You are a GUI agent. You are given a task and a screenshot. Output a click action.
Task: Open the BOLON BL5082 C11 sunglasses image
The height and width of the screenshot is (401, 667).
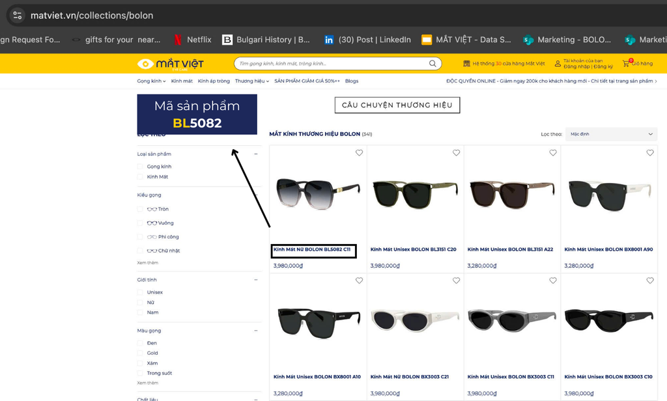(318, 193)
